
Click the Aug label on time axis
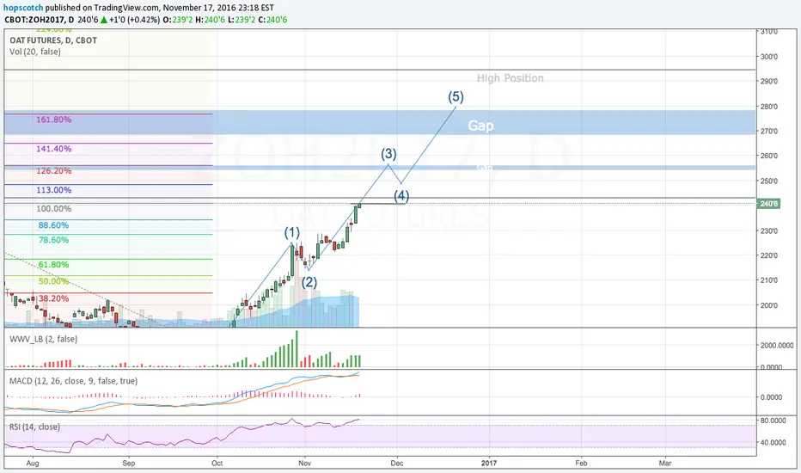click(x=33, y=464)
